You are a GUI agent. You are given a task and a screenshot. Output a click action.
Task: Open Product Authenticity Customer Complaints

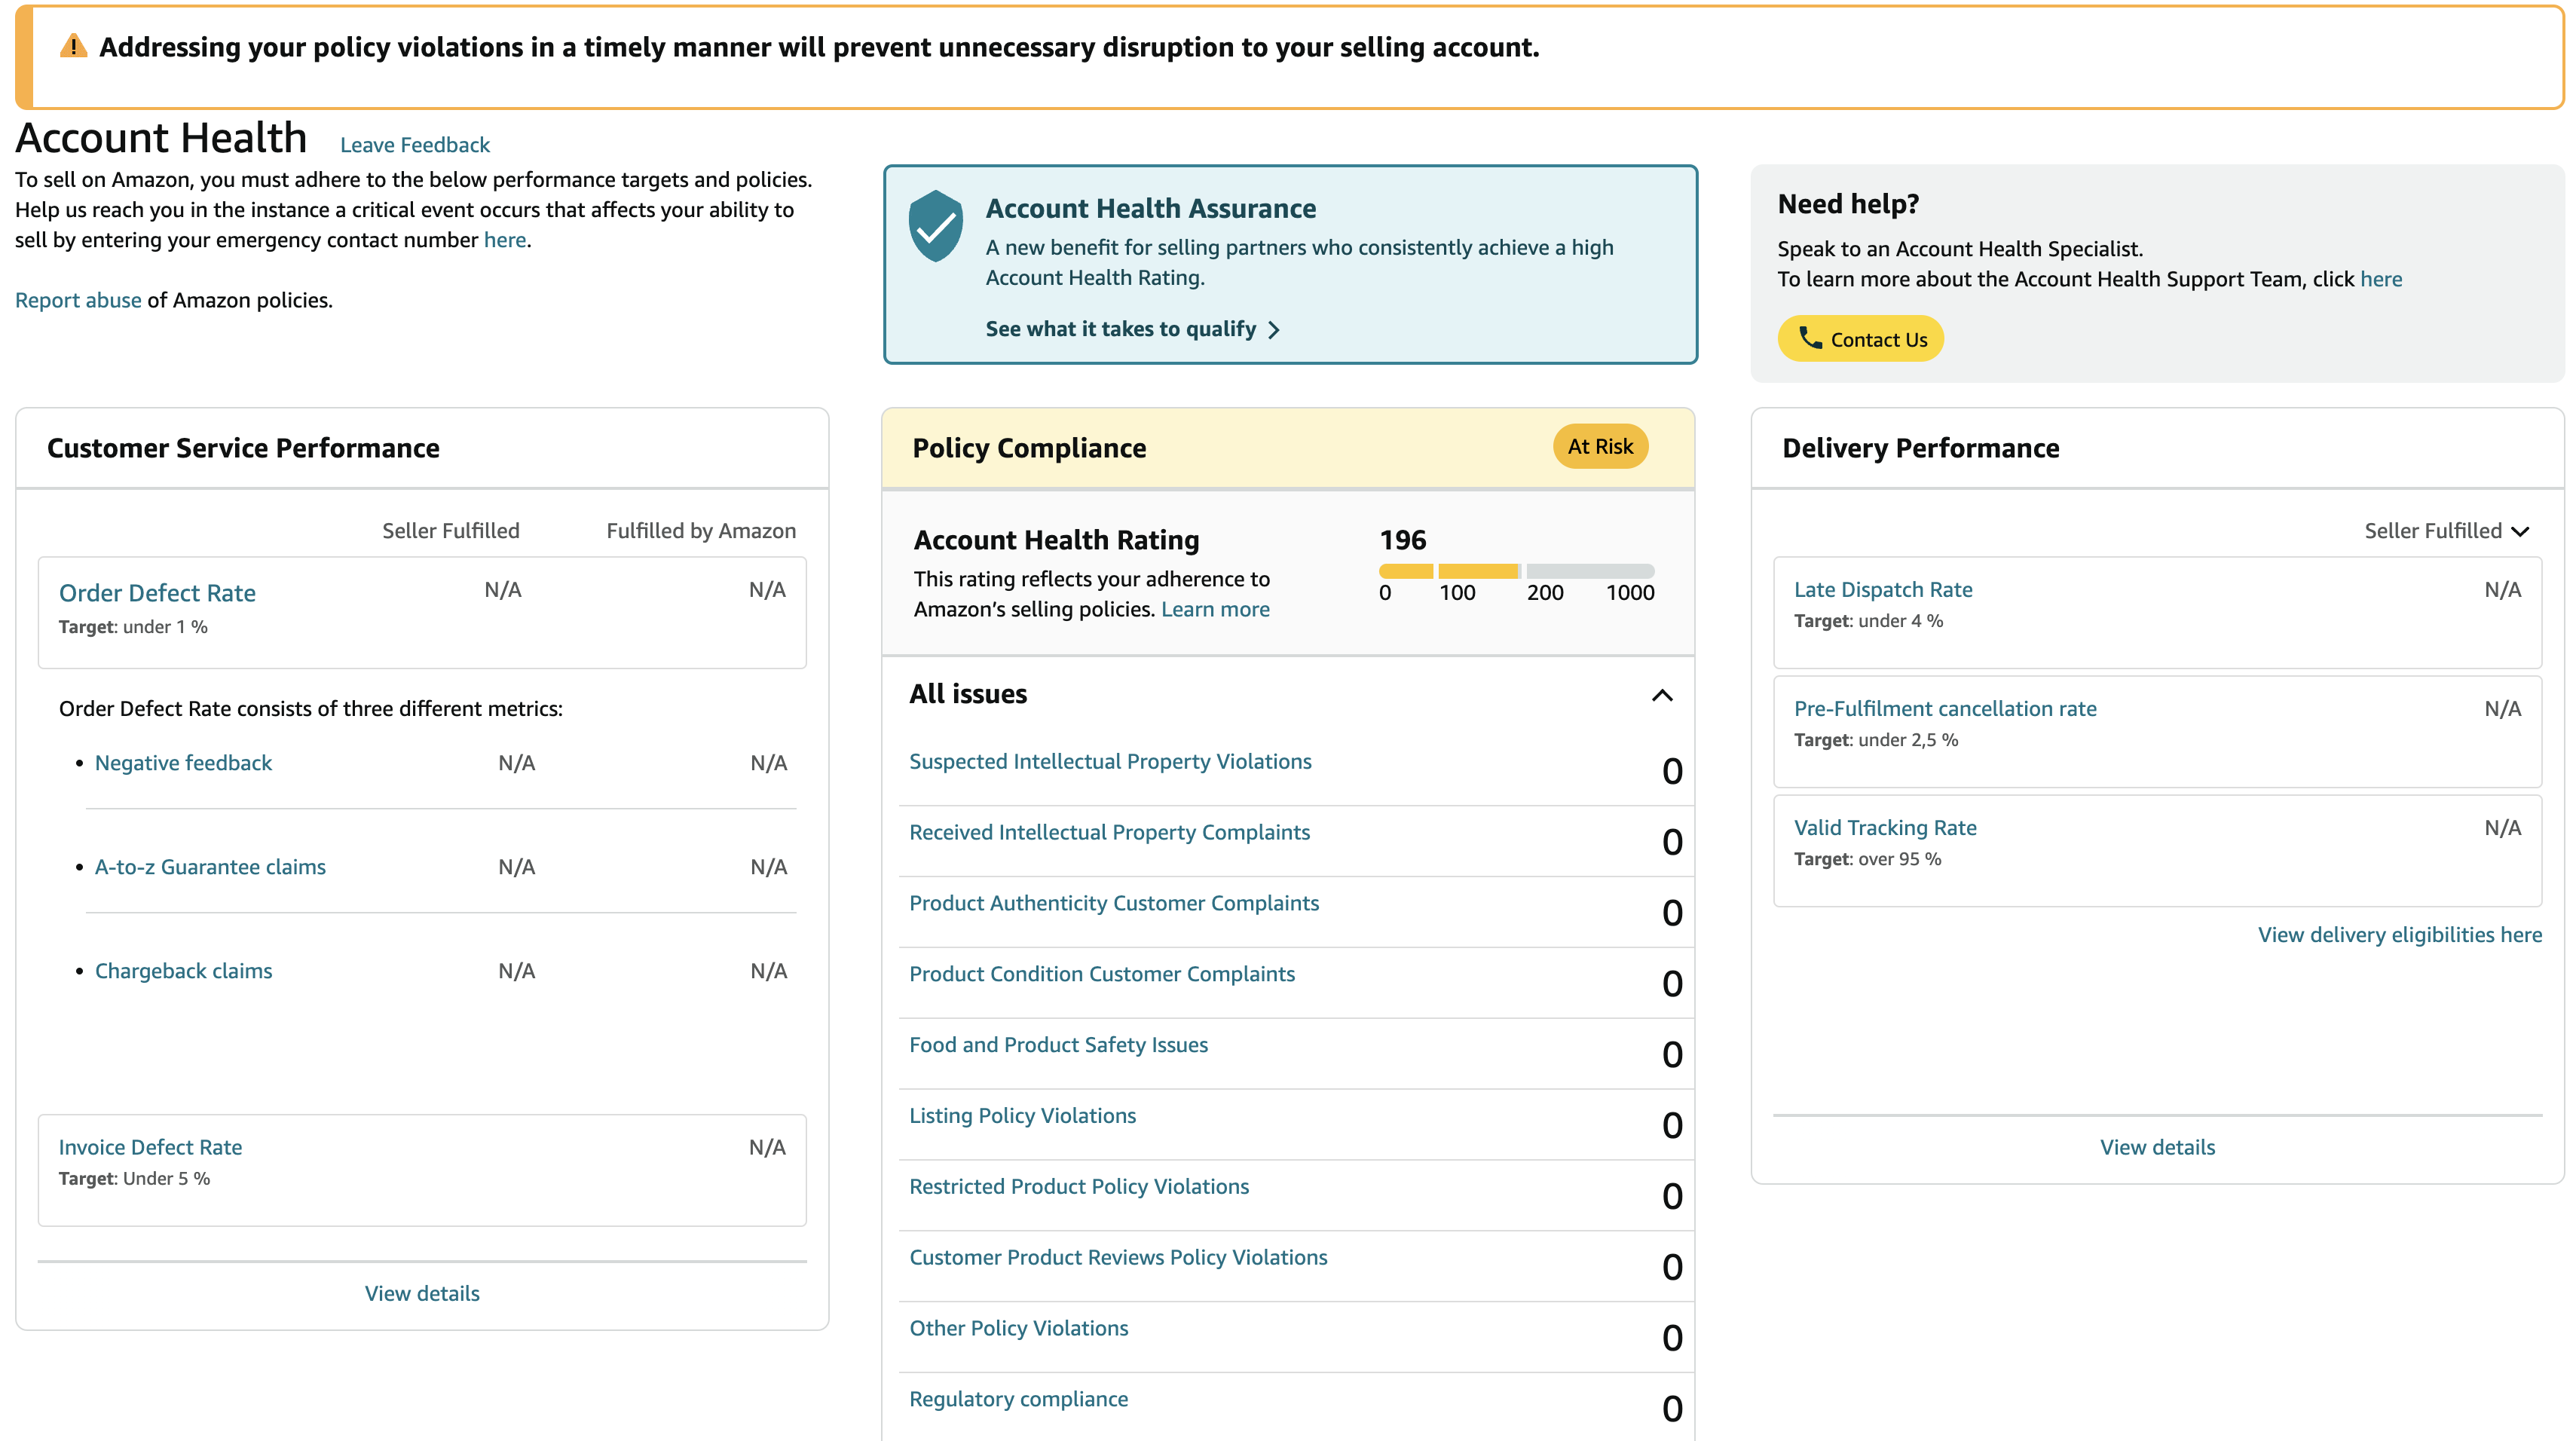(1114, 903)
